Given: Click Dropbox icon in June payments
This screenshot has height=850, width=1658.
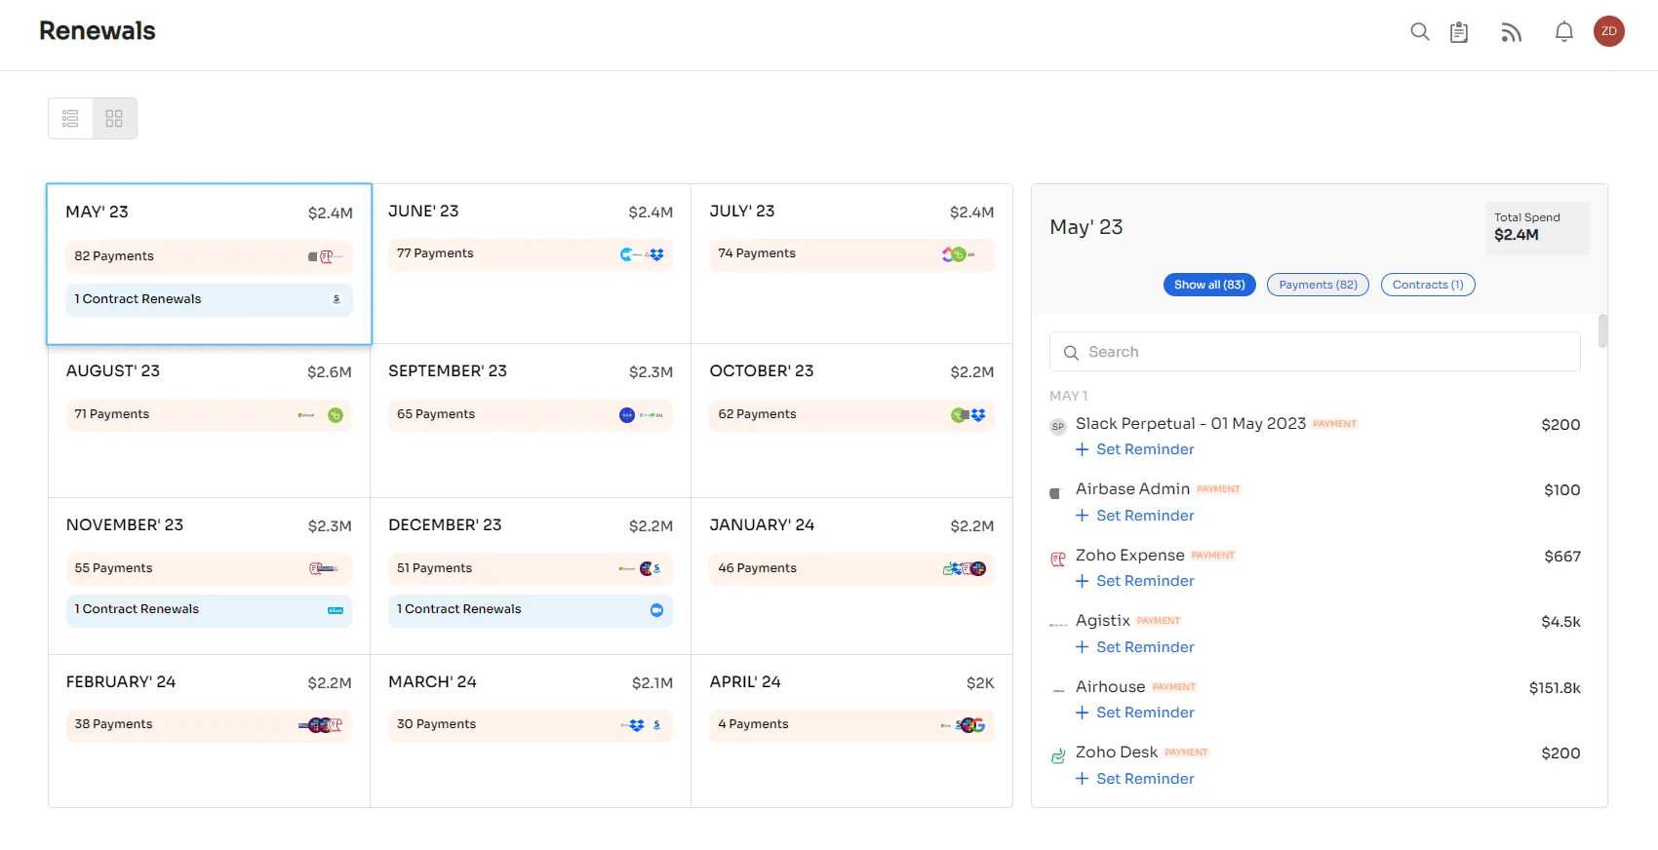Looking at the screenshot, I should pos(656,254).
